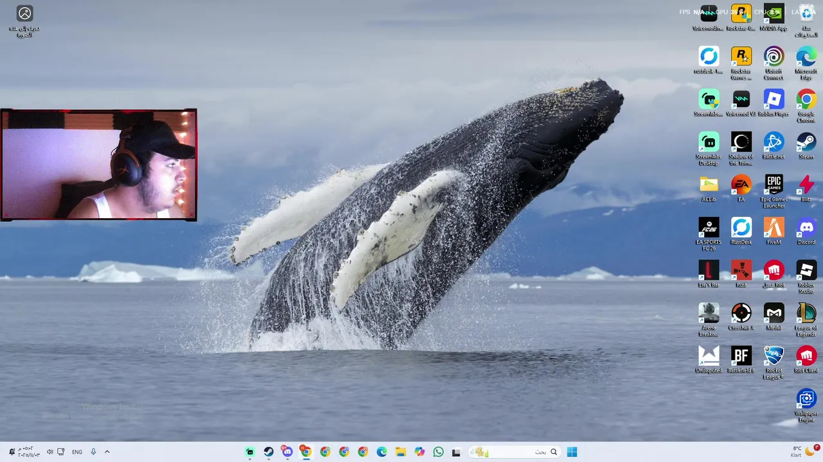Select the Rockstar-G installer with shield badge
Image resolution: width=823 pixels, height=462 pixels.
741,18
